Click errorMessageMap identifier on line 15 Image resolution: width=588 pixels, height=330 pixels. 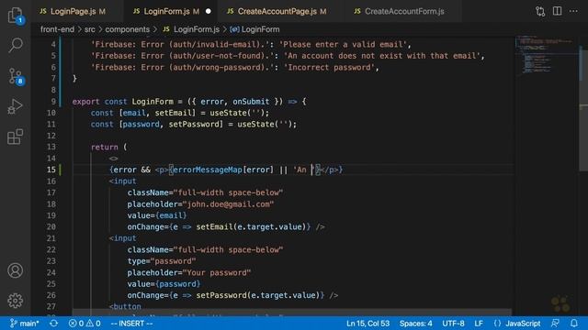[x=208, y=170]
